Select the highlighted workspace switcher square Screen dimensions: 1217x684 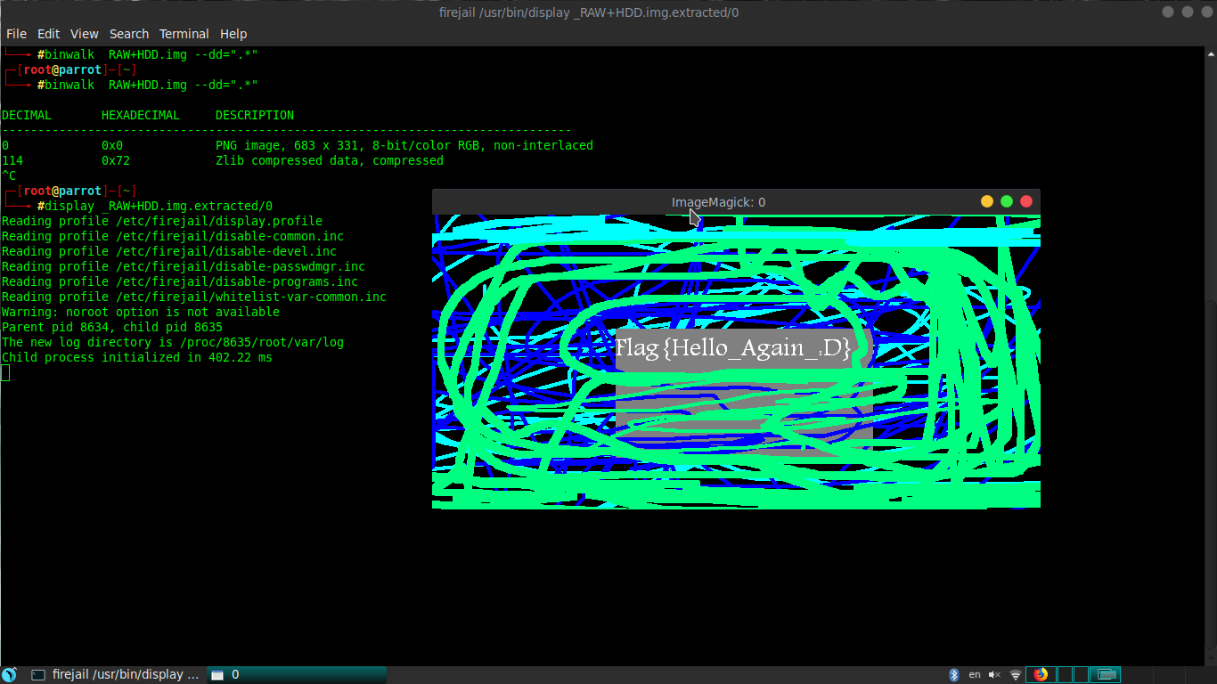tap(1105, 674)
